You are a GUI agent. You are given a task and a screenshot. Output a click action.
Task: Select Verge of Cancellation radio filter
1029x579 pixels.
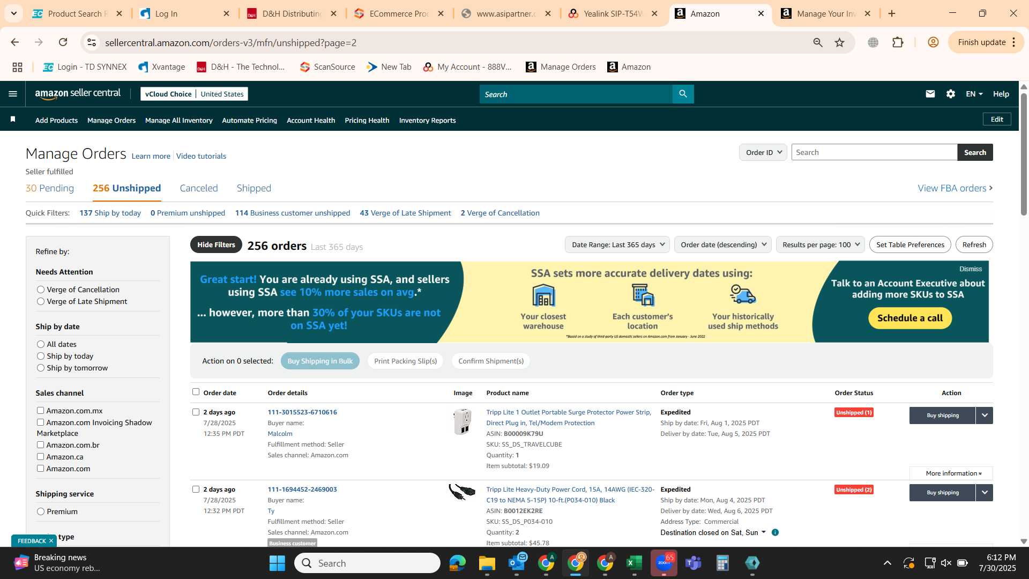(x=40, y=289)
